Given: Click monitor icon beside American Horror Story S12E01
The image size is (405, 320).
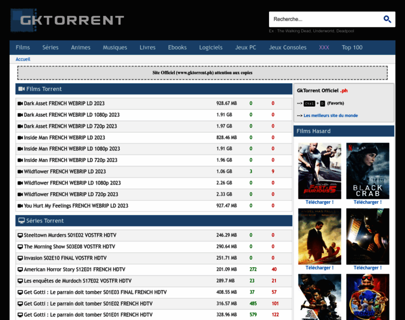Looking at the screenshot, I should (x=20, y=269).
